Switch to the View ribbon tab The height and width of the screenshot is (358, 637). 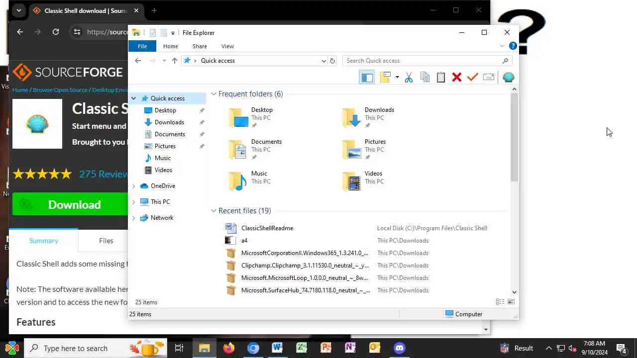227,46
